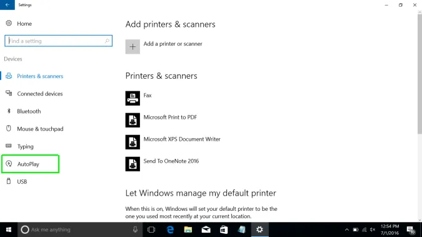Screen dimensions: 422x237
Task: Select Send To OneNote 2016 icon
Action: 133,164
